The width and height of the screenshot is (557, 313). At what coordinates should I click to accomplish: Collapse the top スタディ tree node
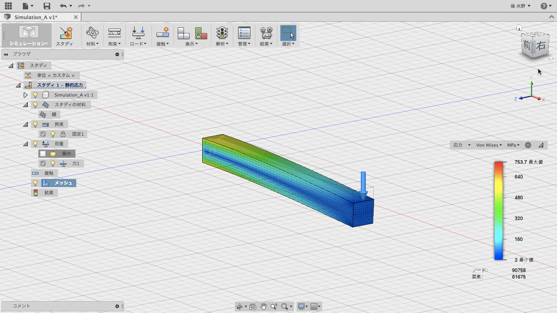pos(11,66)
